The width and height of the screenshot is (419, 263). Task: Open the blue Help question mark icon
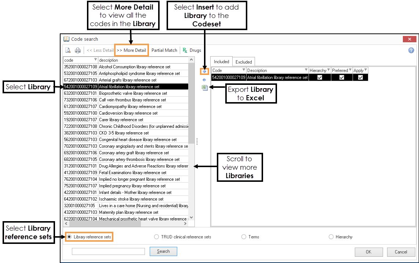(x=411, y=50)
